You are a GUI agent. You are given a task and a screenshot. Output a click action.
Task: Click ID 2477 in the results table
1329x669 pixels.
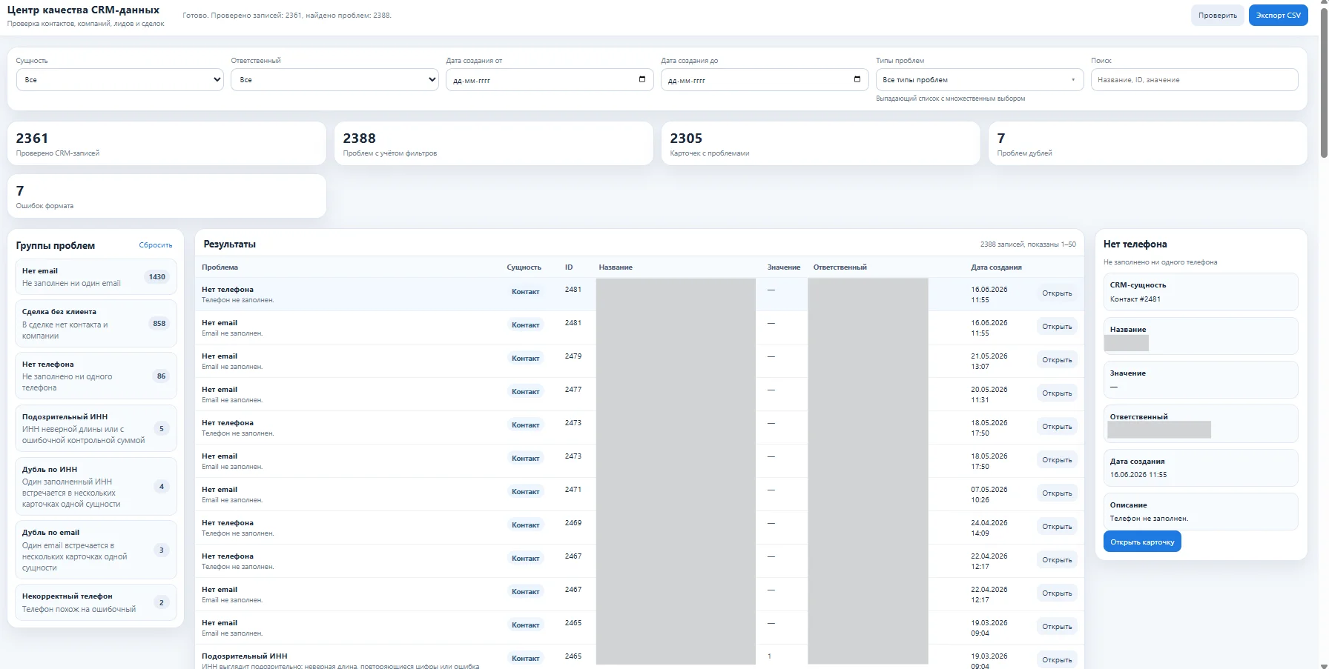tap(573, 390)
